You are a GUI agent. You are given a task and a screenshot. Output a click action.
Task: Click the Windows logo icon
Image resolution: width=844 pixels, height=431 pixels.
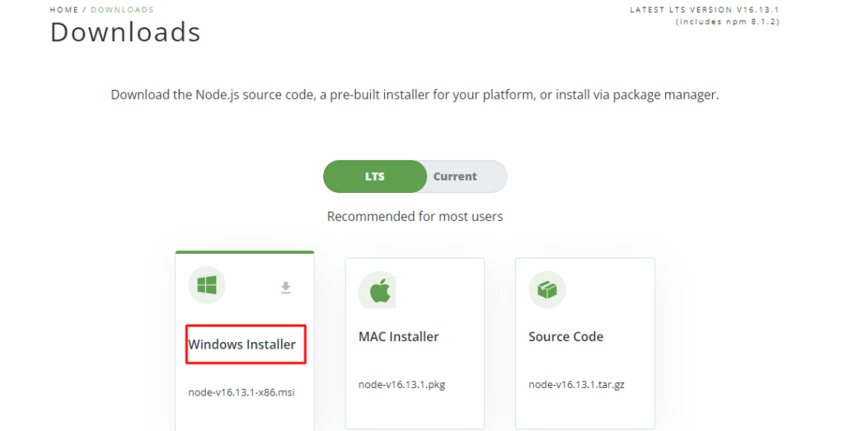[207, 284]
